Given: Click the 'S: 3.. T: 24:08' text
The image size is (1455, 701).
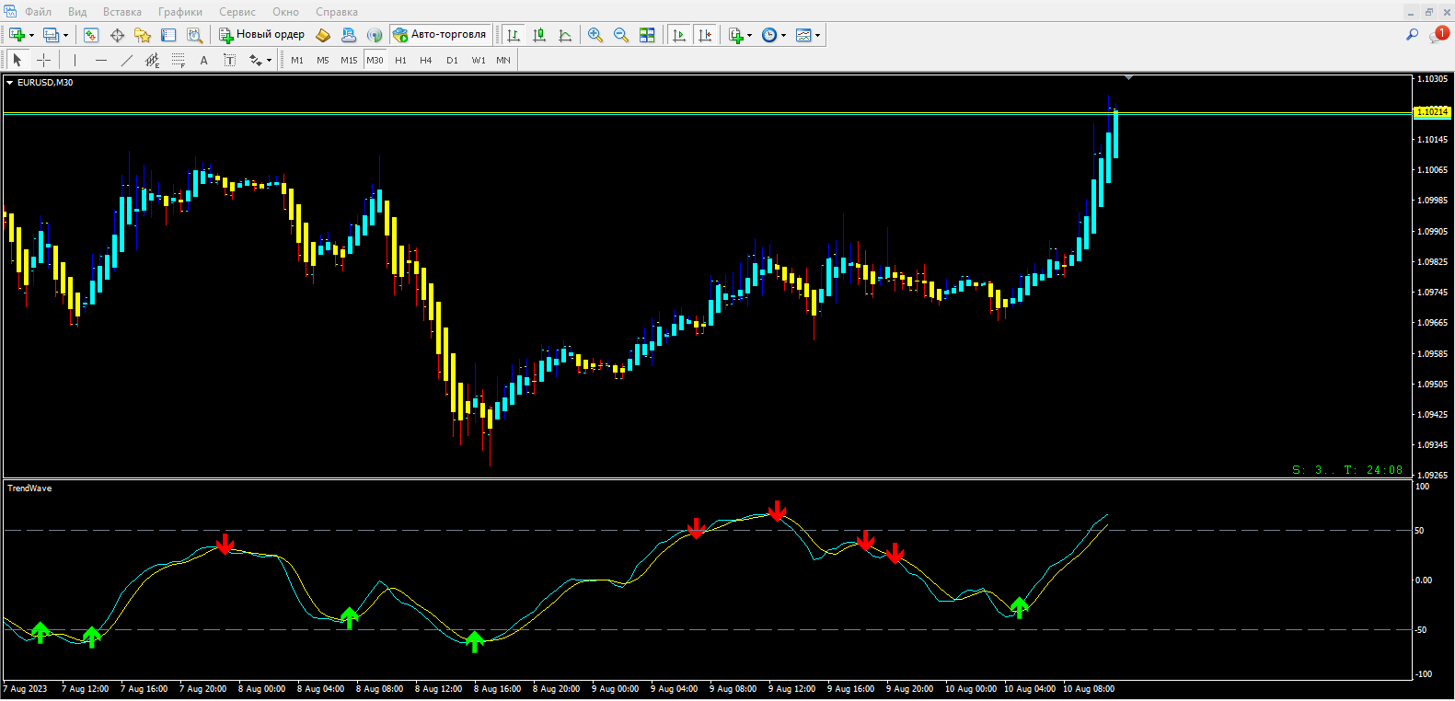Looking at the screenshot, I should click(1347, 470).
